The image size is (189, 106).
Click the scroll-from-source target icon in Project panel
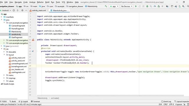tap(14, 11)
